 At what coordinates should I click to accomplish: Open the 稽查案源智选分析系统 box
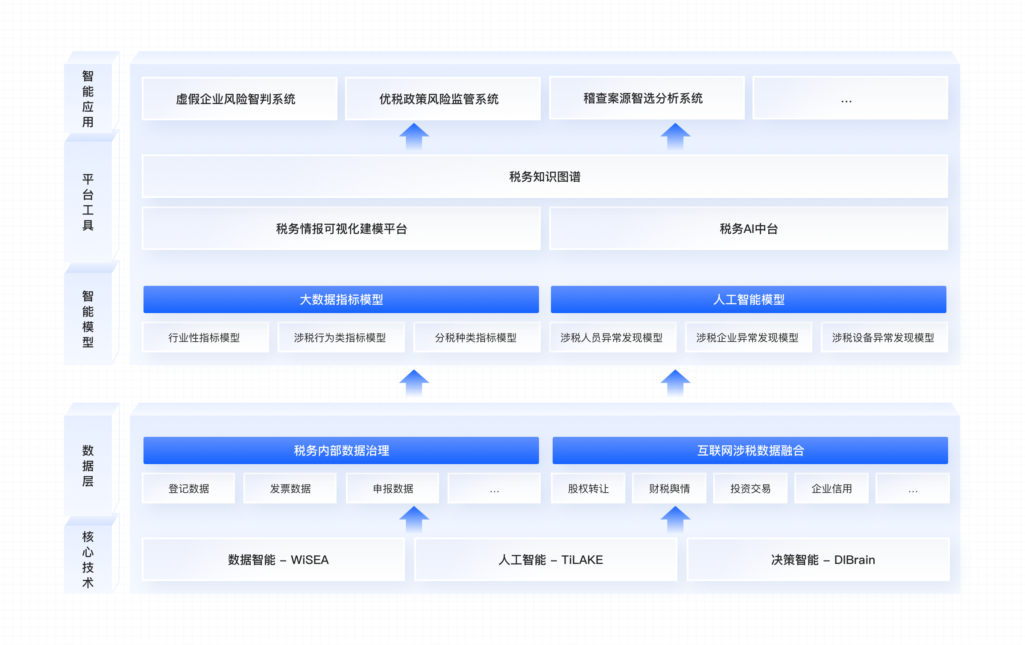[647, 98]
